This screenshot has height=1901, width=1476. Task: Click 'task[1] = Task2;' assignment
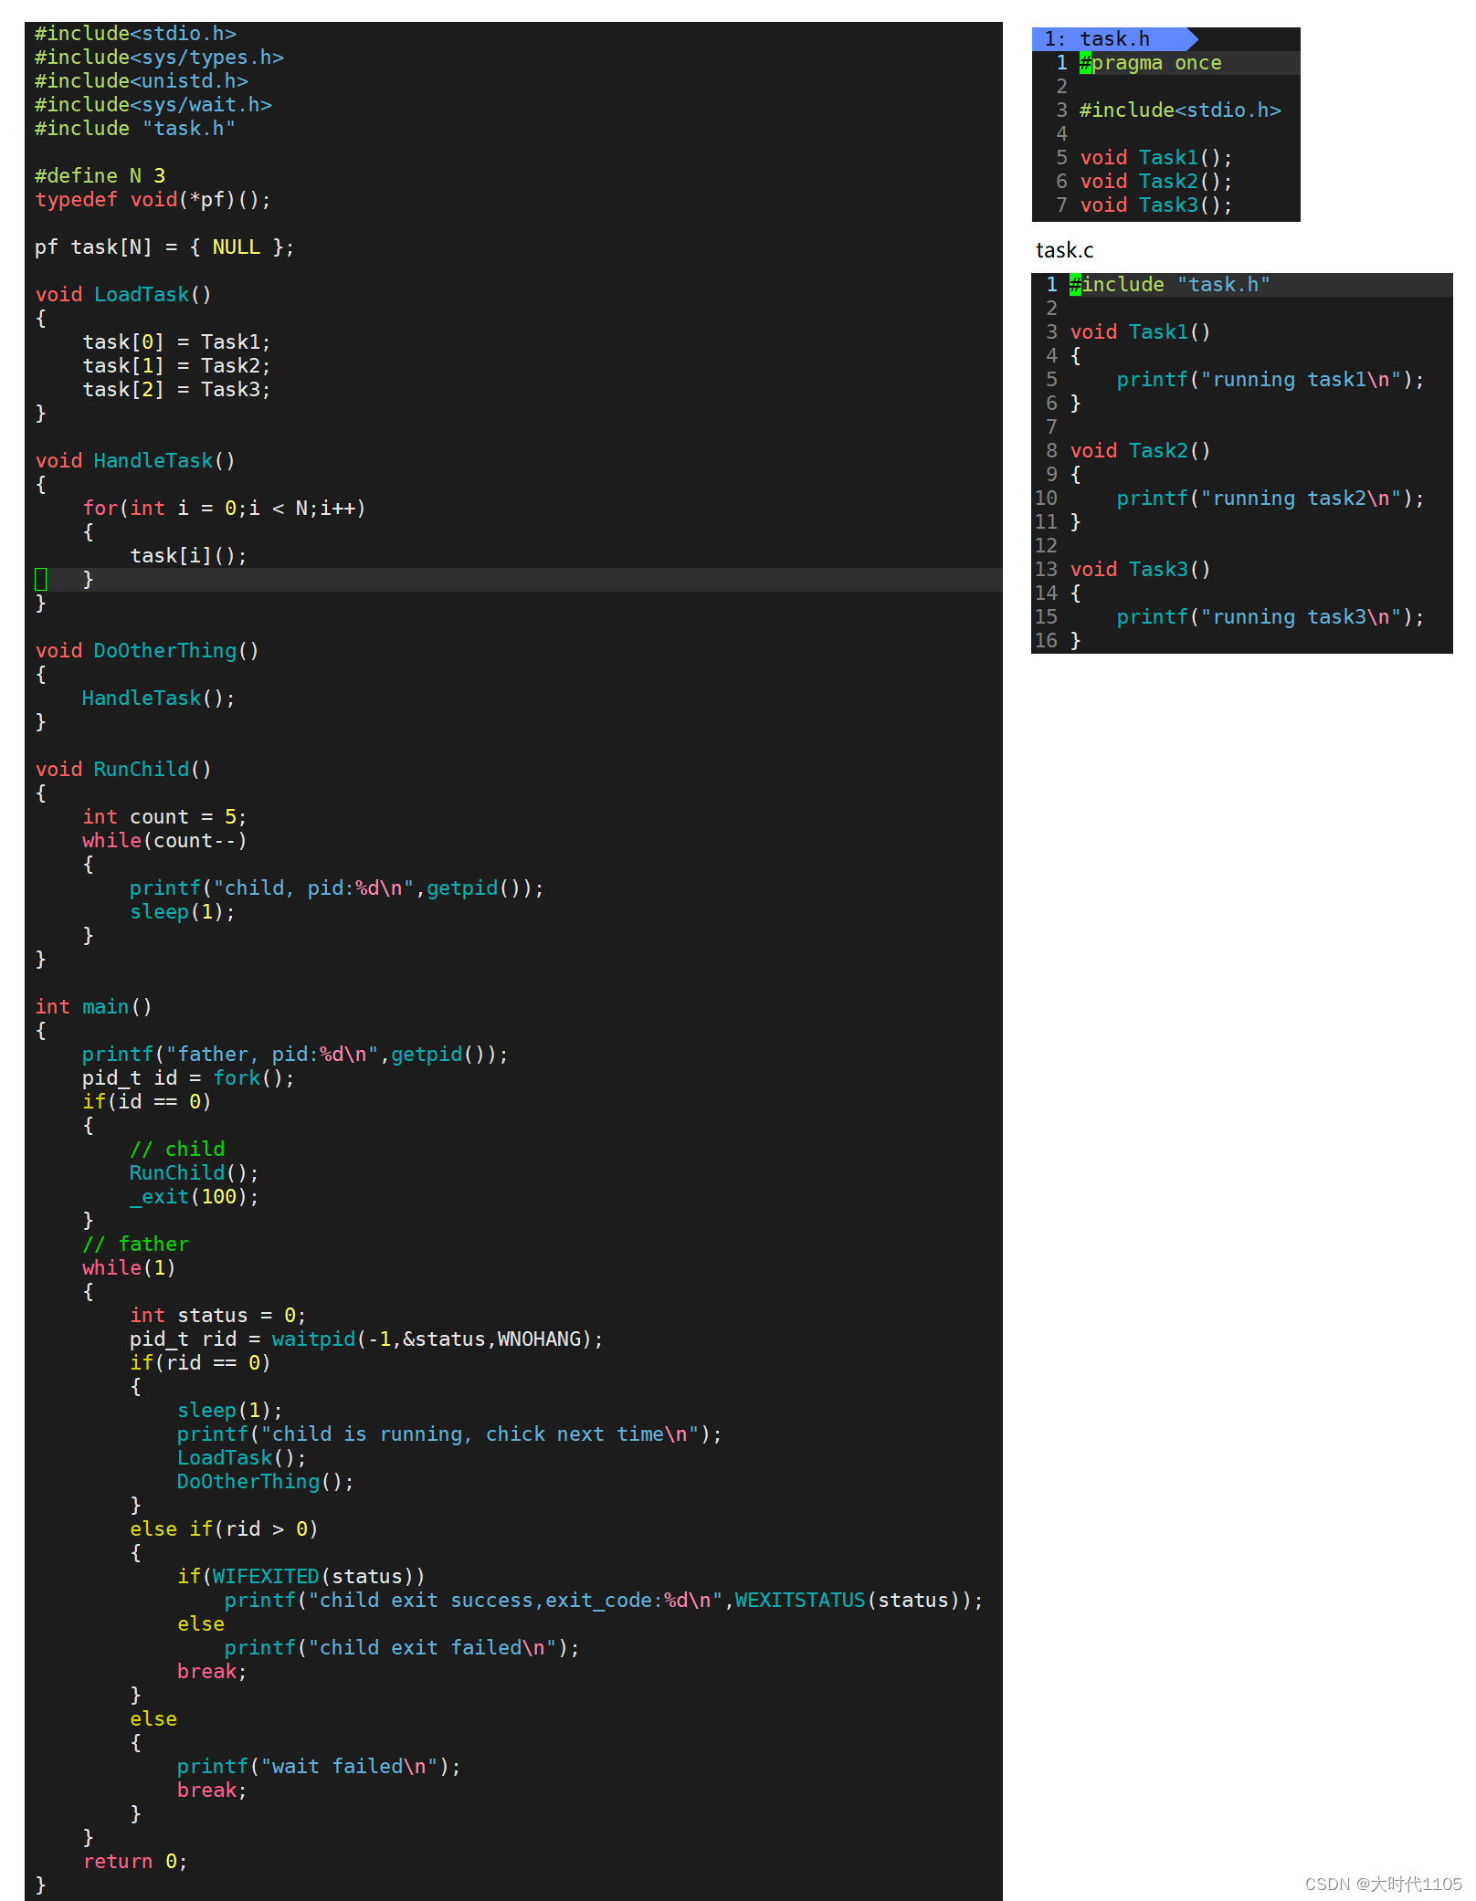coord(176,366)
